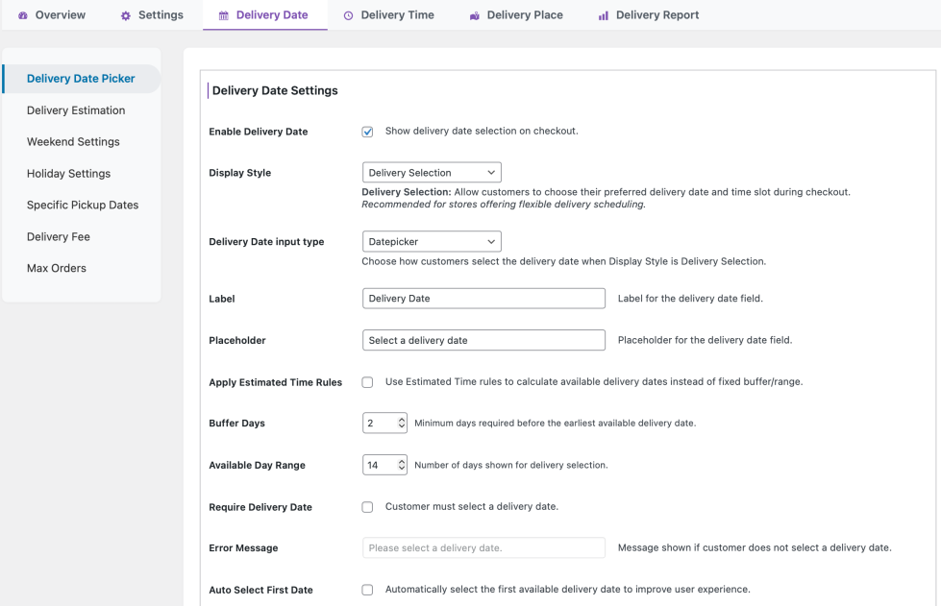Expand the Delivery Date input type dropdown
The image size is (941, 606).
(432, 242)
